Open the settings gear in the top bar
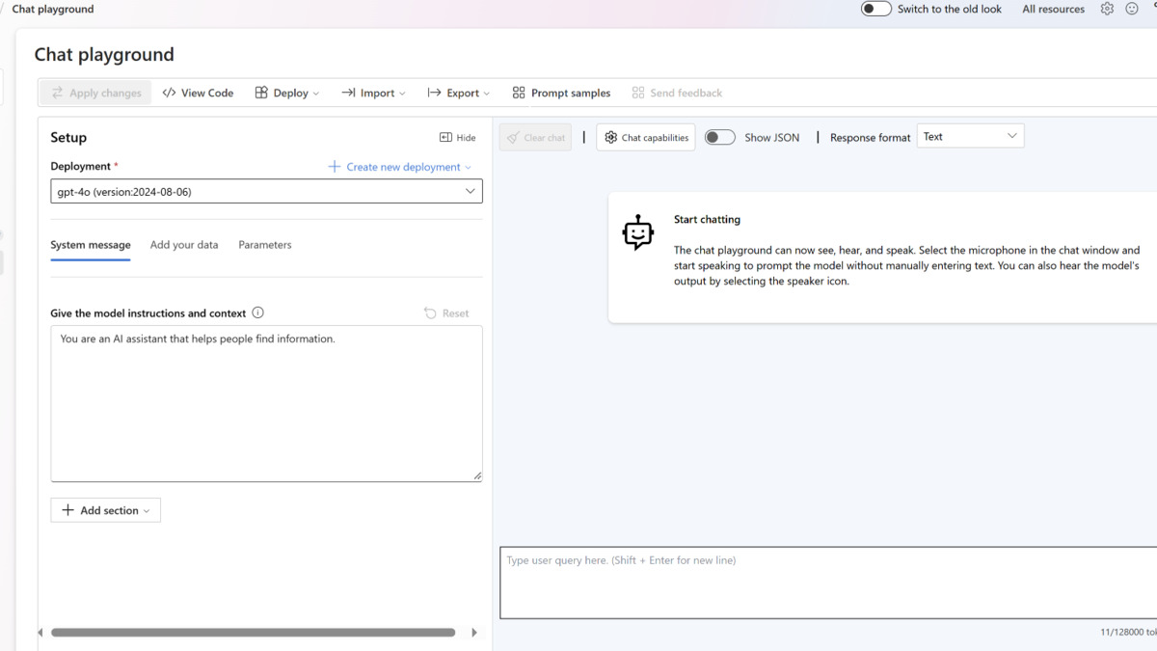1157x651 pixels. tap(1107, 9)
